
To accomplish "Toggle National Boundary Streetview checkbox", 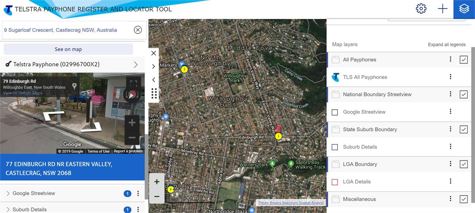I will [464, 94].
